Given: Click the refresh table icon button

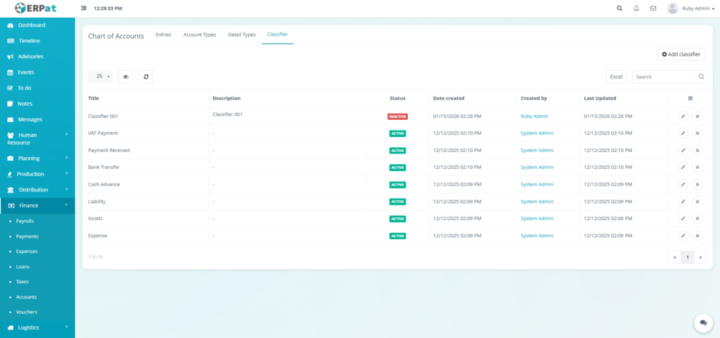Looking at the screenshot, I should click(146, 76).
